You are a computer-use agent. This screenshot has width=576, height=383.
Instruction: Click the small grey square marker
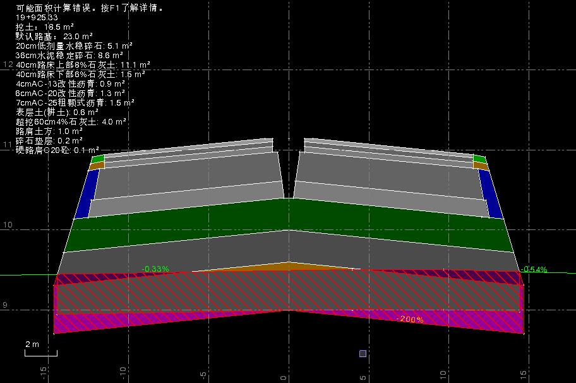click(x=363, y=353)
